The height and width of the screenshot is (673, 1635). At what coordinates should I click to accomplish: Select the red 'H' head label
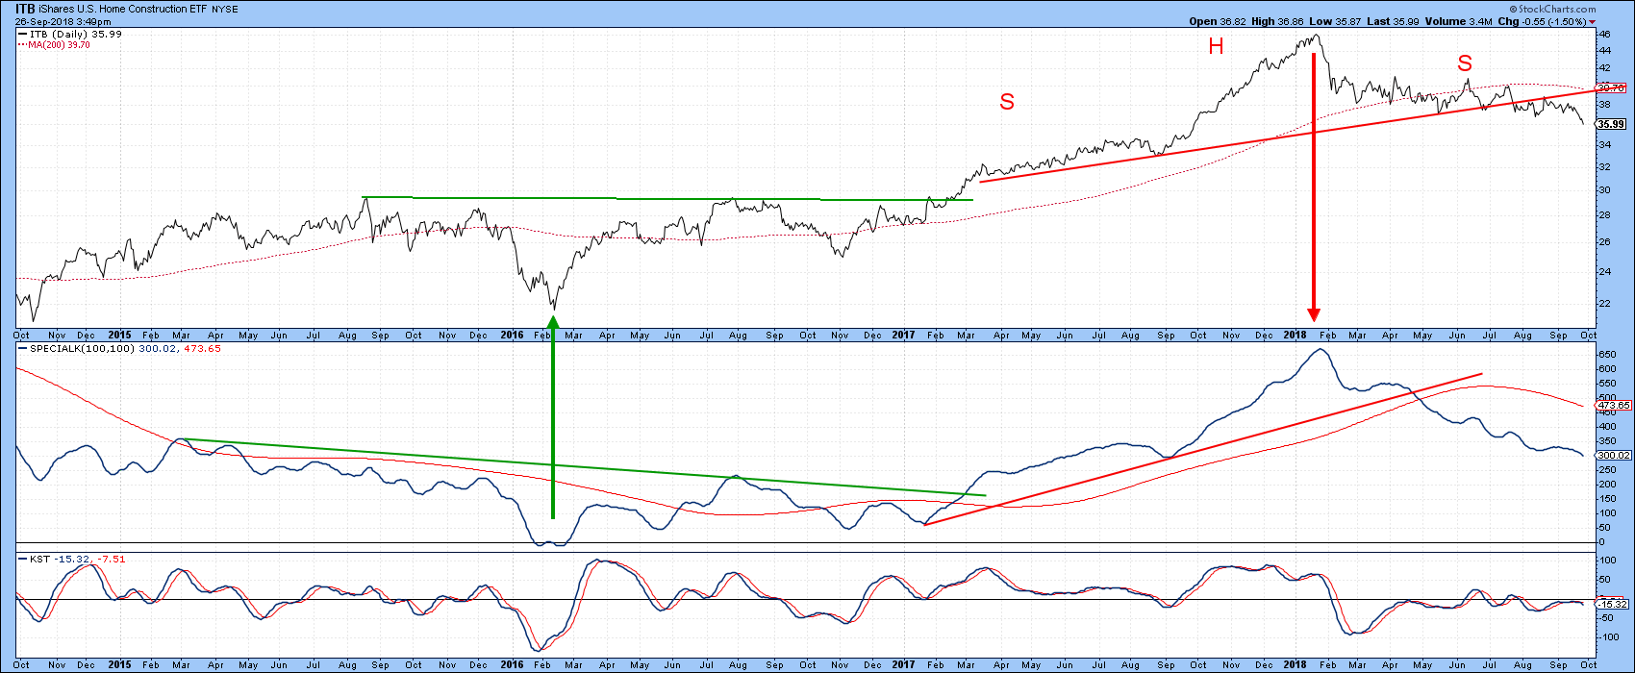[x=1216, y=46]
